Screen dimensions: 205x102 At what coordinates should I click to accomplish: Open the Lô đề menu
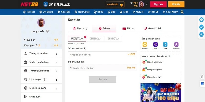click(x=124, y=12)
